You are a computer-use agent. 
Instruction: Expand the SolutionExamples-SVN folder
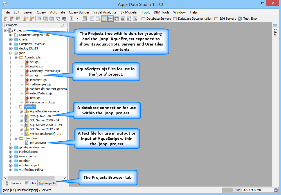pyautogui.click(x=11, y=35)
